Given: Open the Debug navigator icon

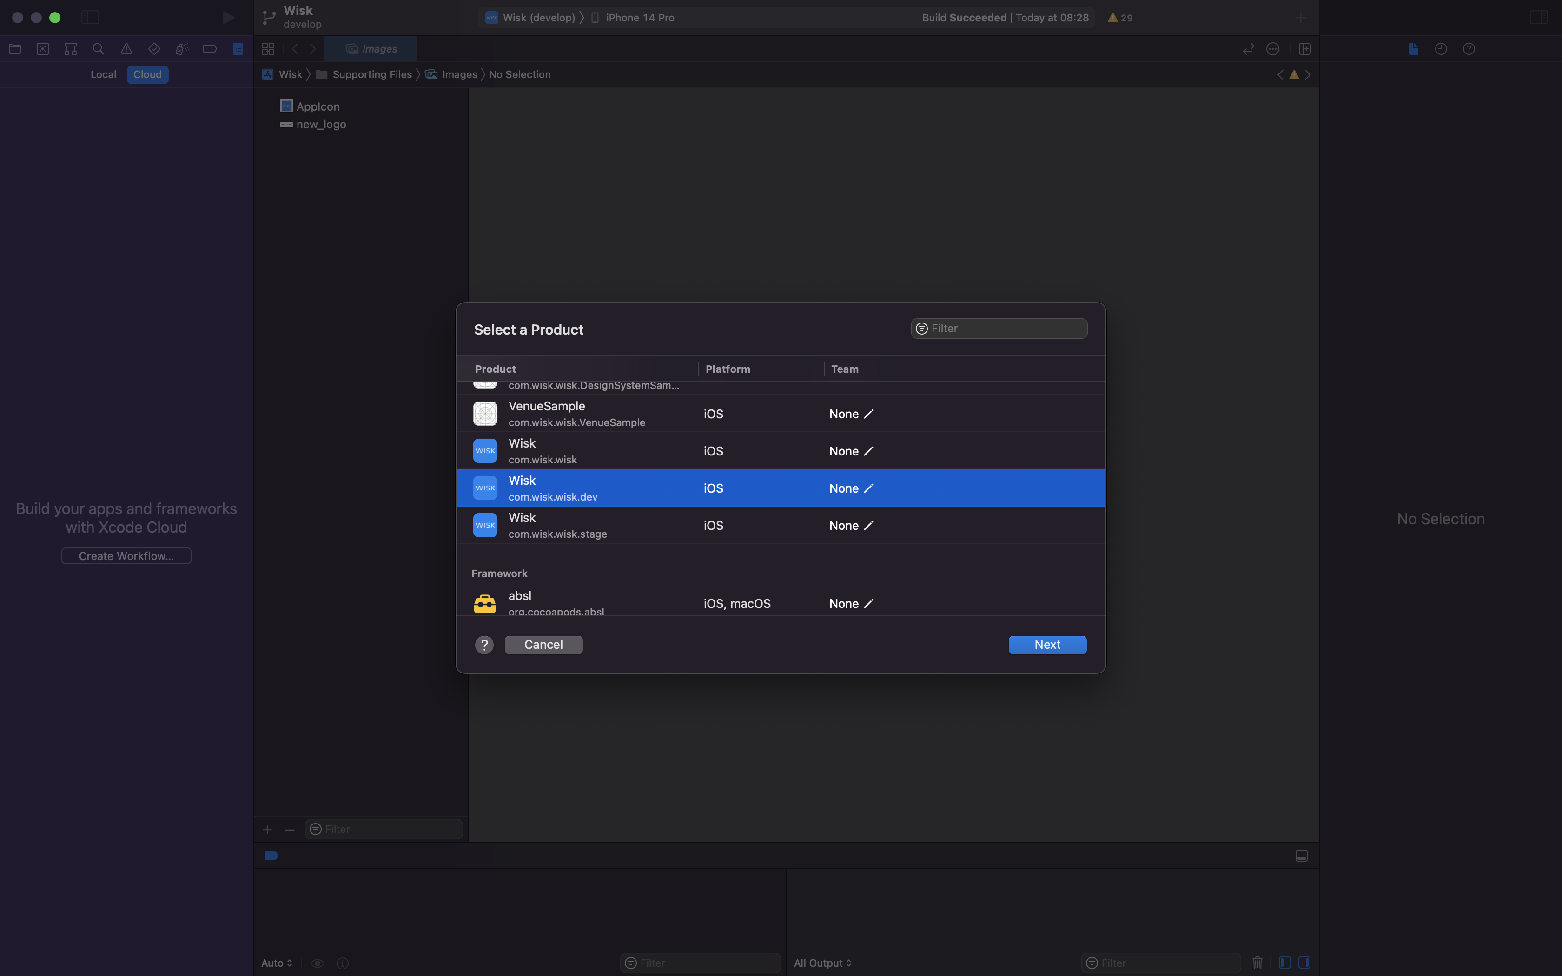Looking at the screenshot, I should [x=182, y=48].
